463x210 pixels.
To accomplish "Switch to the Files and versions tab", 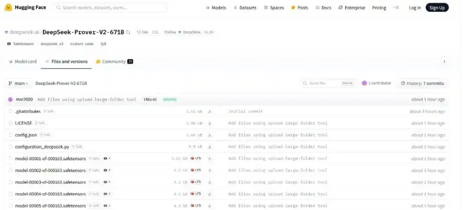I will (x=67, y=62).
